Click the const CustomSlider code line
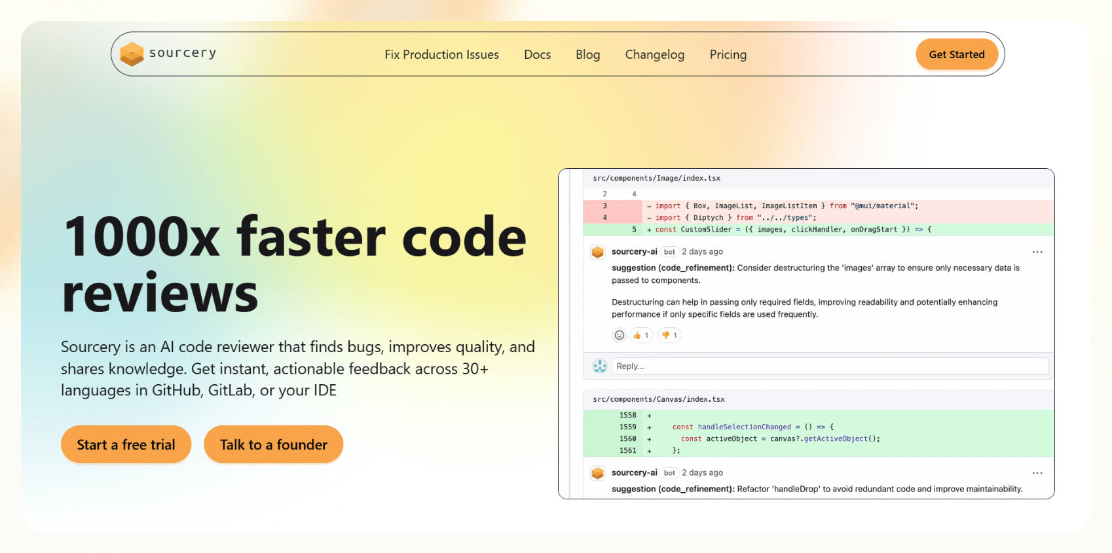This screenshot has height=553, width=1112. [819, 230]
